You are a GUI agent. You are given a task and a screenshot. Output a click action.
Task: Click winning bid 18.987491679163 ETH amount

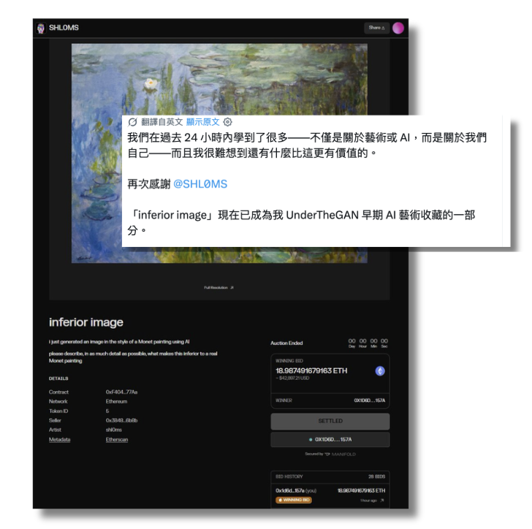pyautogui.click(x=311, y=370)
